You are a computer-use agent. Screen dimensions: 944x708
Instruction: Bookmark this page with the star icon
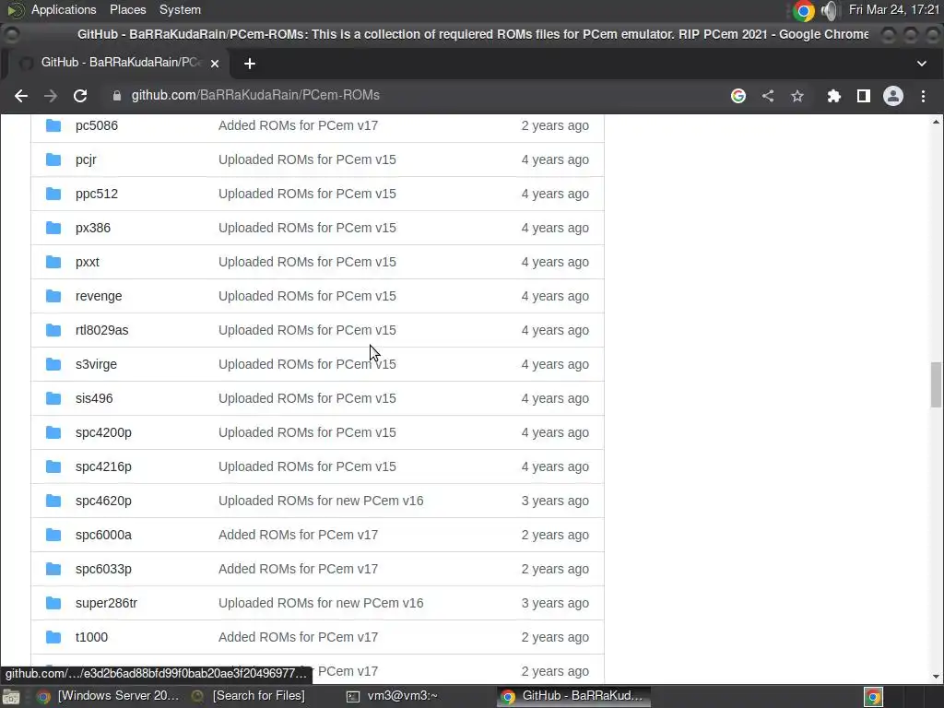[x=797, y=96]
